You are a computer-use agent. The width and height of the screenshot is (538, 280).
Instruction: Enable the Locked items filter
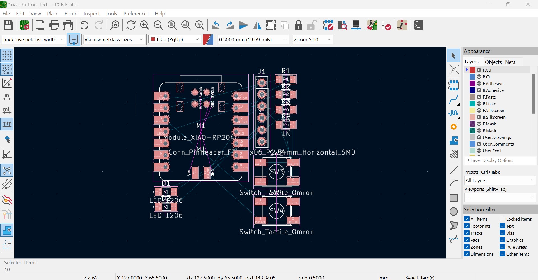tap(502, 219)
